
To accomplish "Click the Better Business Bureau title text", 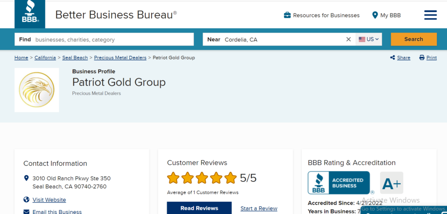I will coord(116,14).
